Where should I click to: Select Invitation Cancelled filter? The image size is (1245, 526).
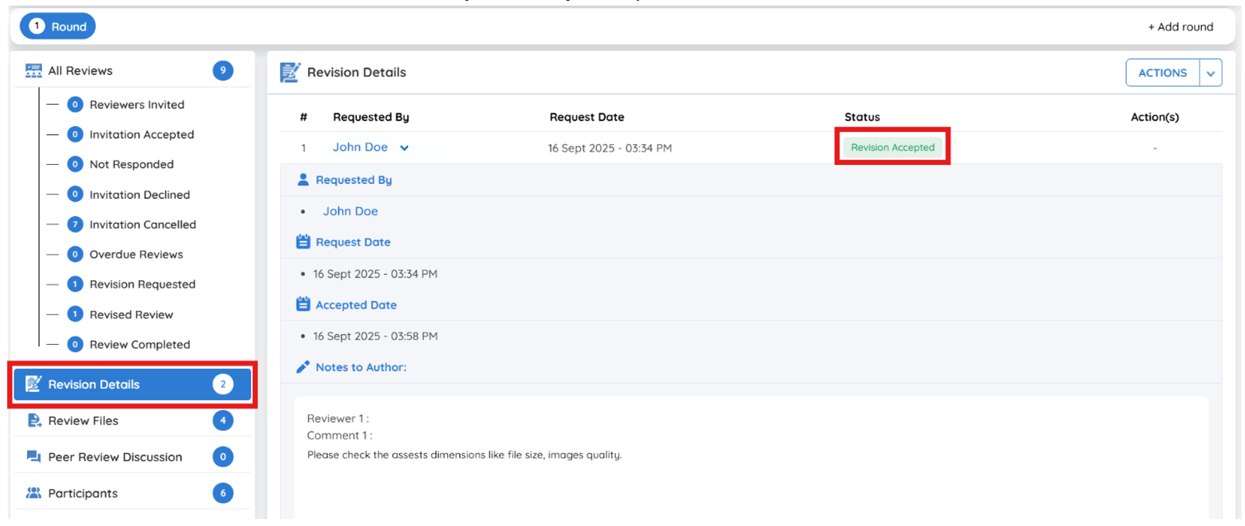click(x=142, y=224)
